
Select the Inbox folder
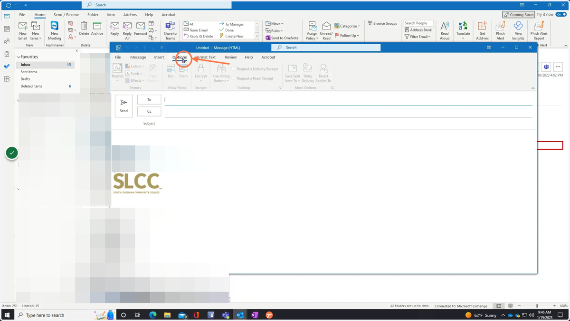tap(45, 65)
